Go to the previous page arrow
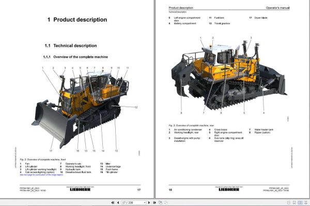This screenshot has height=206, width=310. tap(118, 202)
